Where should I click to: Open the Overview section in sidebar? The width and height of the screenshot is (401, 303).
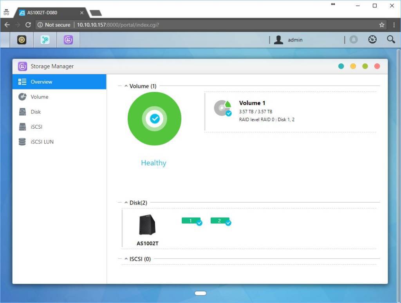[x=60, y=82]
